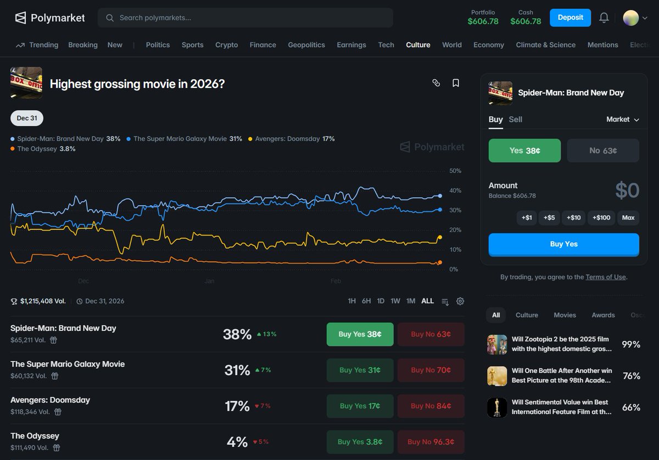The width and height of the screenshot is (659, 460).
Task: Select the Movies related markets tab
Action: 565,315
